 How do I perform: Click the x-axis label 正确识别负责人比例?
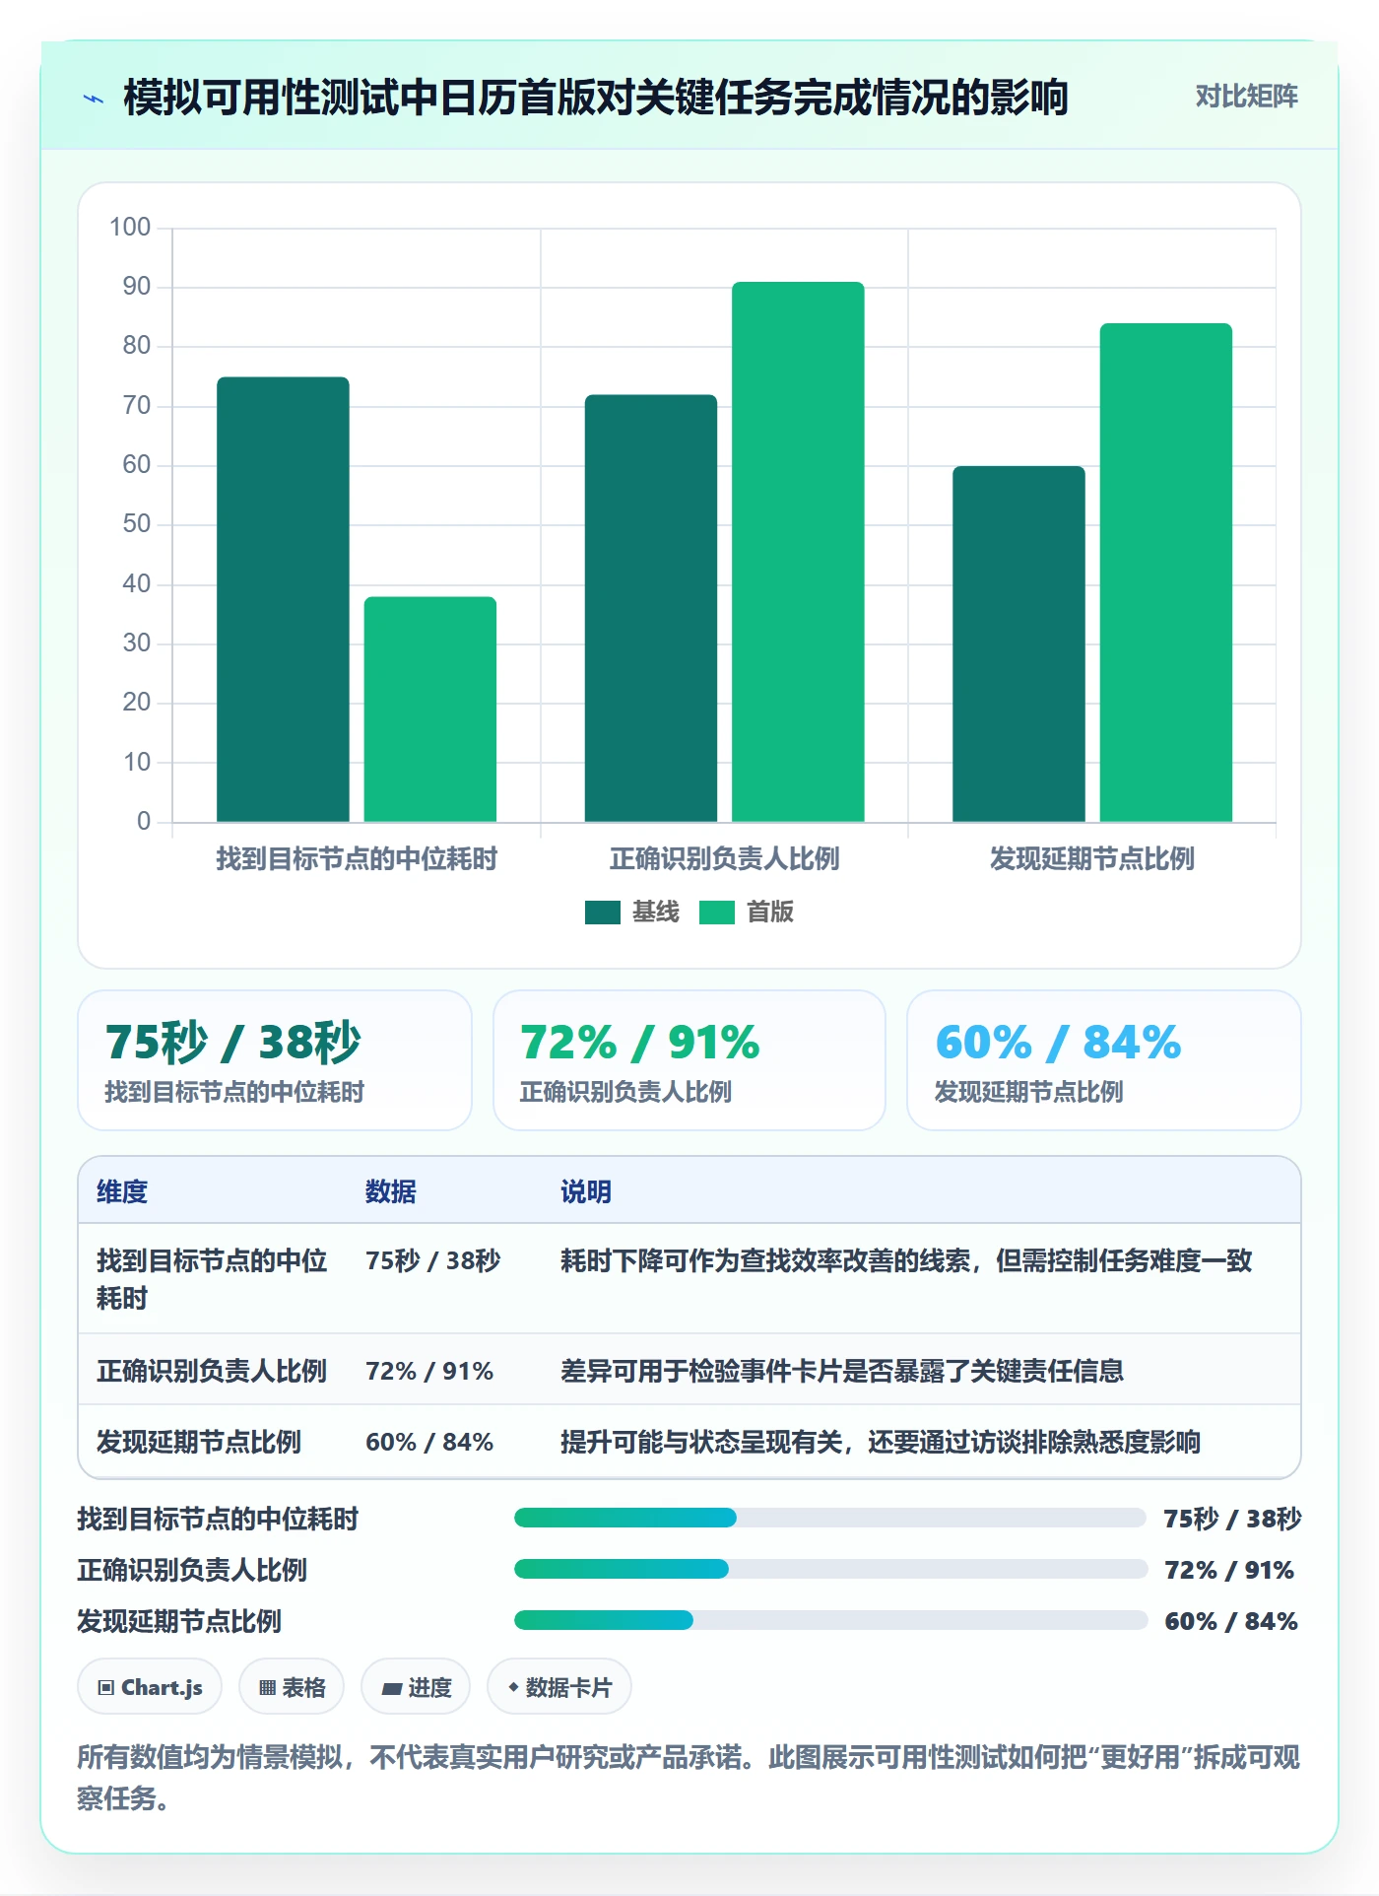(725, 858)
